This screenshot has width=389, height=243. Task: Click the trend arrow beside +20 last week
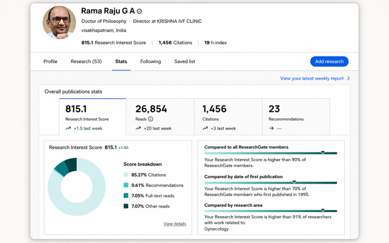coord(138,128)
